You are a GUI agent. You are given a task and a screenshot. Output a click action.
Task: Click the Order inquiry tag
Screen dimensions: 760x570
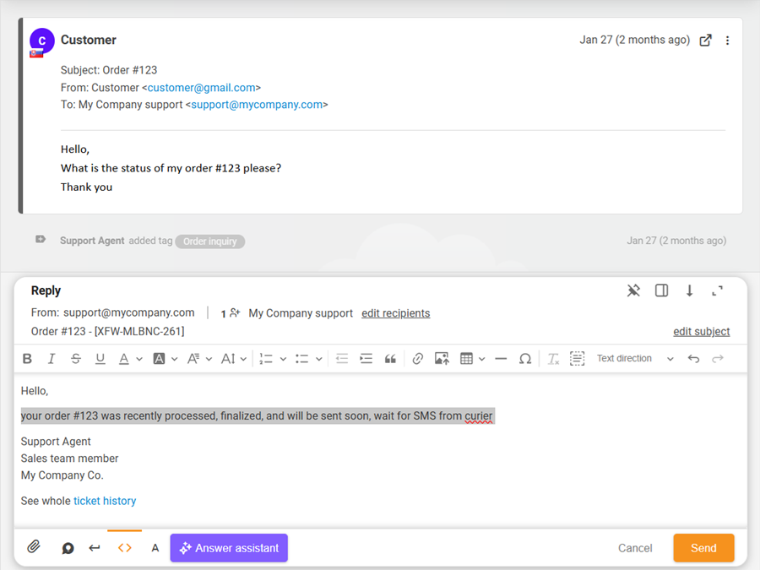click(x=210, y=242)
